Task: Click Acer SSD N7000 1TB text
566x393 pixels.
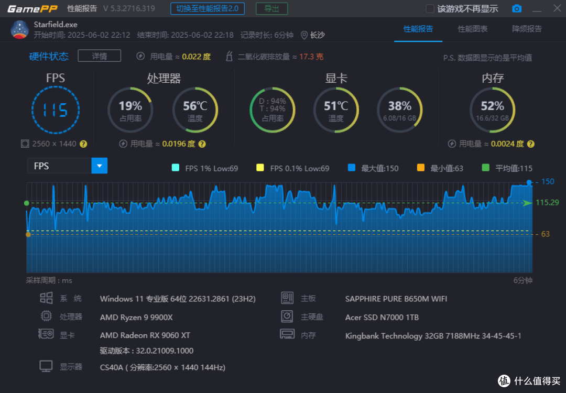Action: [x=382, y=318]
